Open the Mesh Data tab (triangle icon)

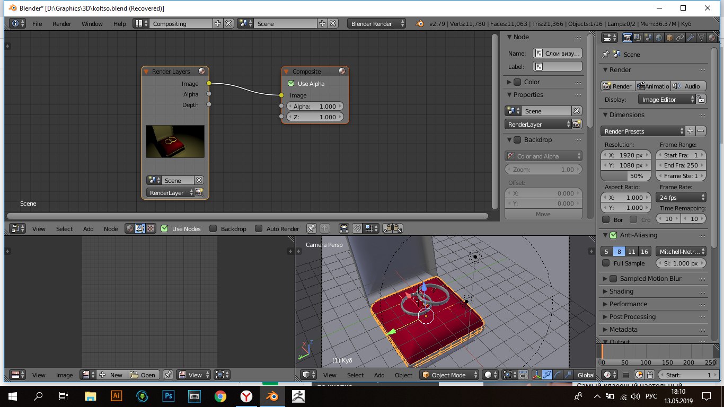click(x=701, y=38)
